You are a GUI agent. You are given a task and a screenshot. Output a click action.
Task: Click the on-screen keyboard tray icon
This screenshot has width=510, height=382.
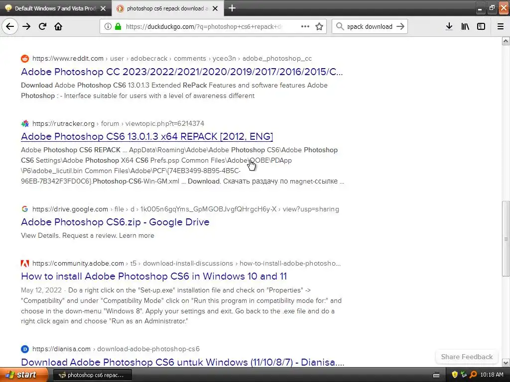[436, 375]
